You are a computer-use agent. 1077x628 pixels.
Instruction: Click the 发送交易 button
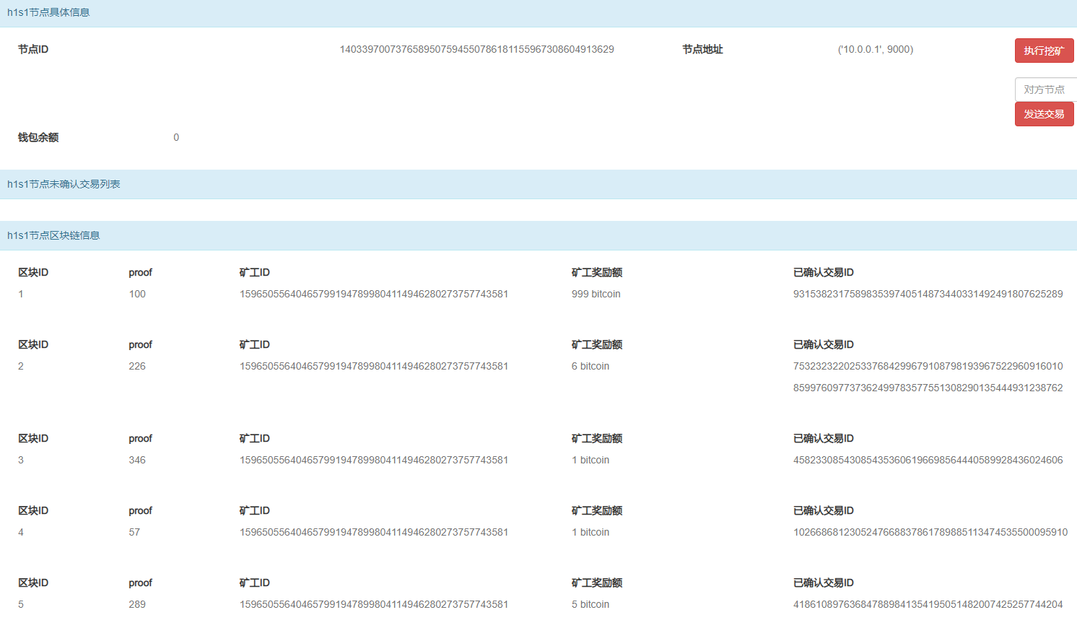point(1044,114)
